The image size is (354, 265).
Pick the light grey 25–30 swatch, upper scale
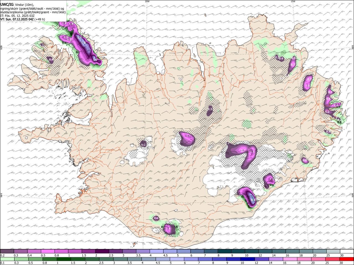[333, 251]
